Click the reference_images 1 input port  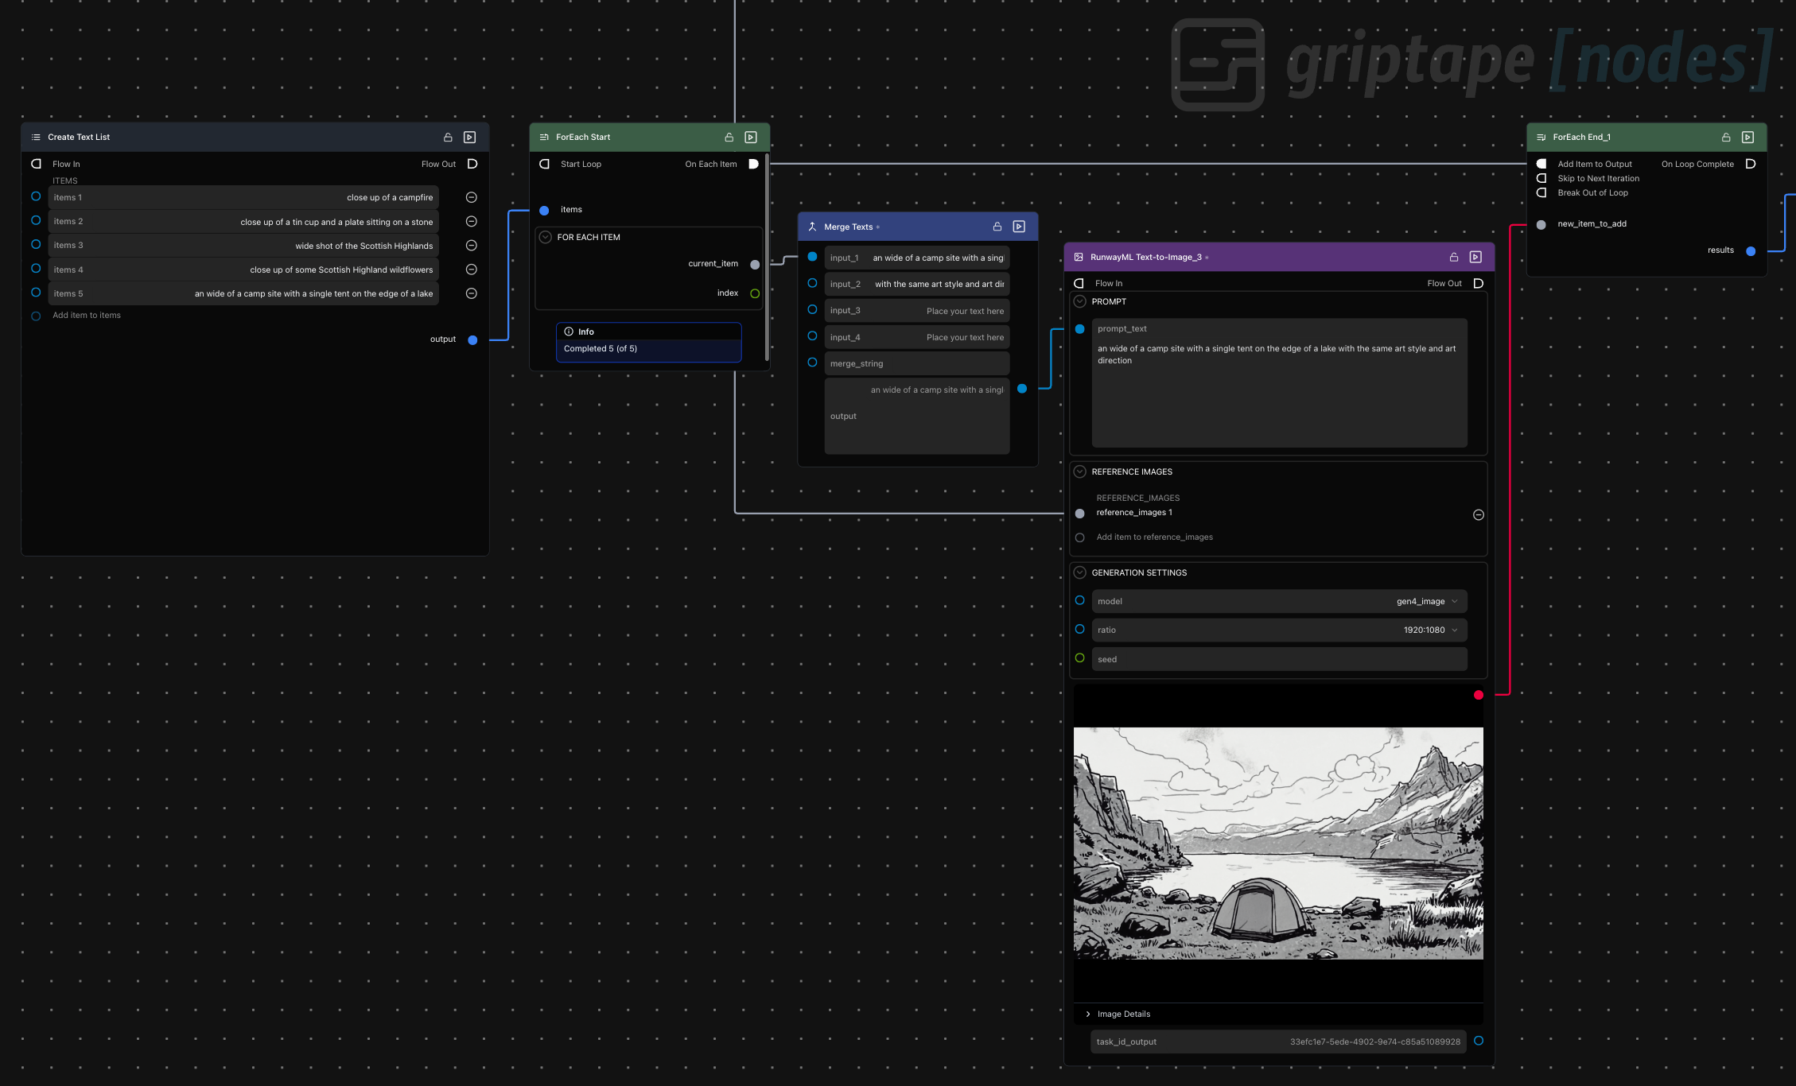click(1079, 514)
